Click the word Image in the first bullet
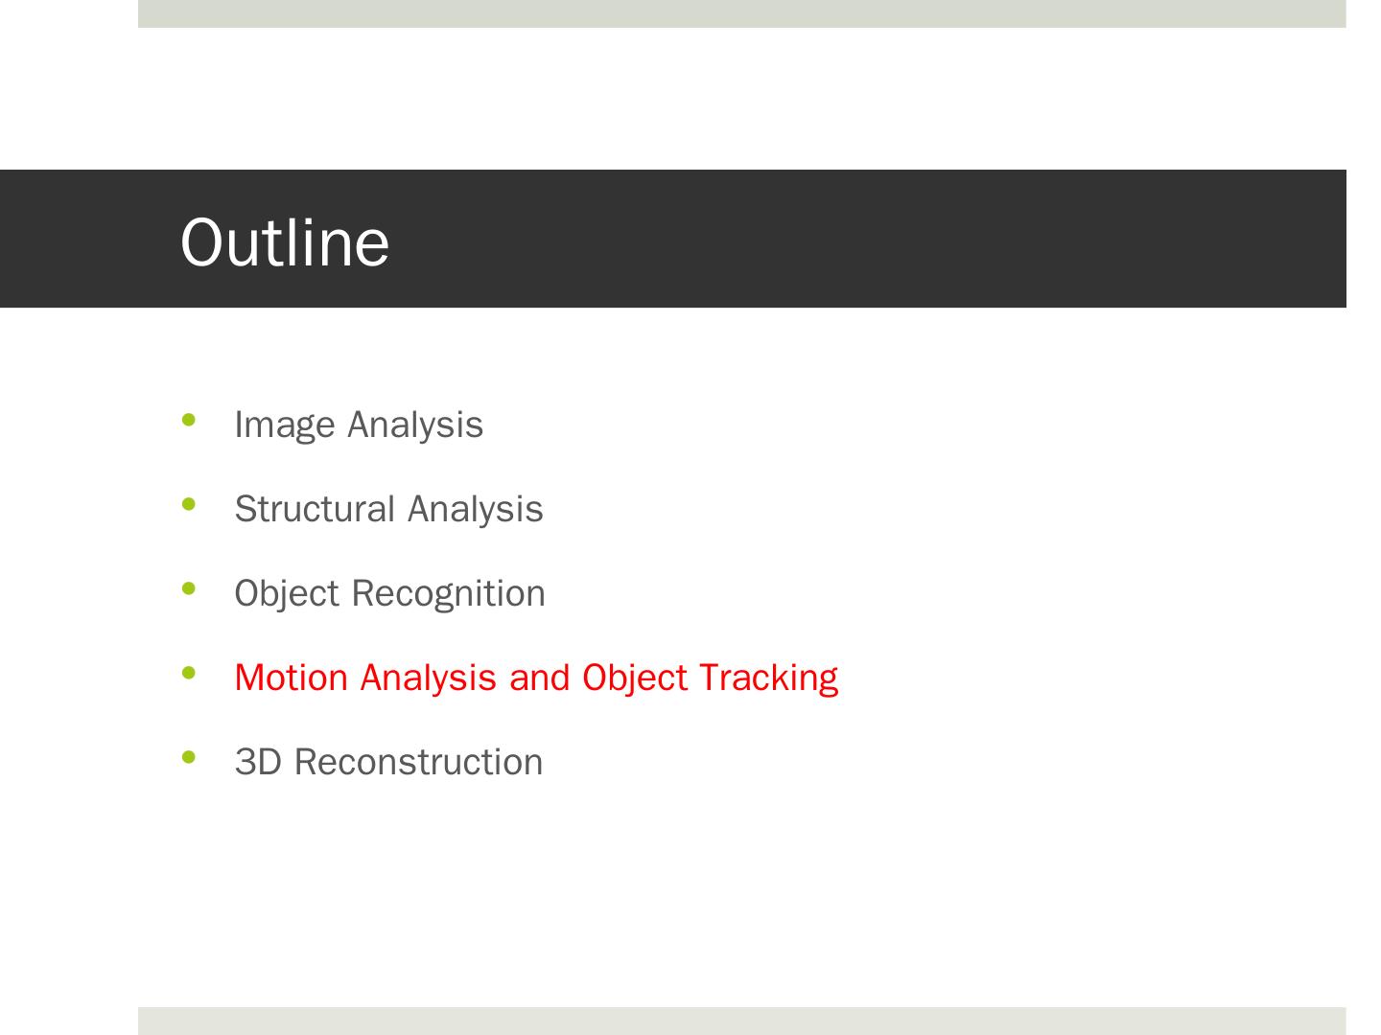1381x1035 pixels. pyautogui.click(x=285, y=425)
